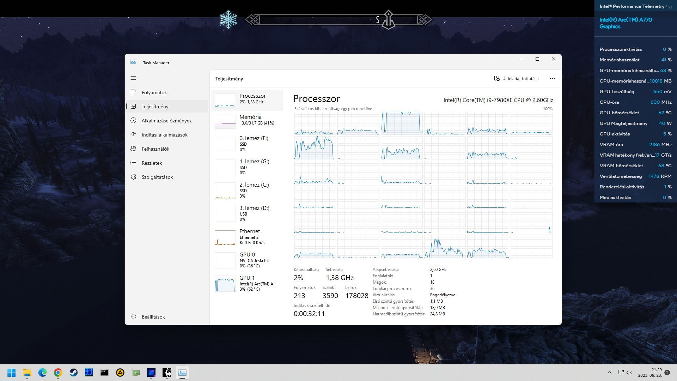Click the 3590 thread count value
The width and height of the screenshot is (677, 381).
330,296
